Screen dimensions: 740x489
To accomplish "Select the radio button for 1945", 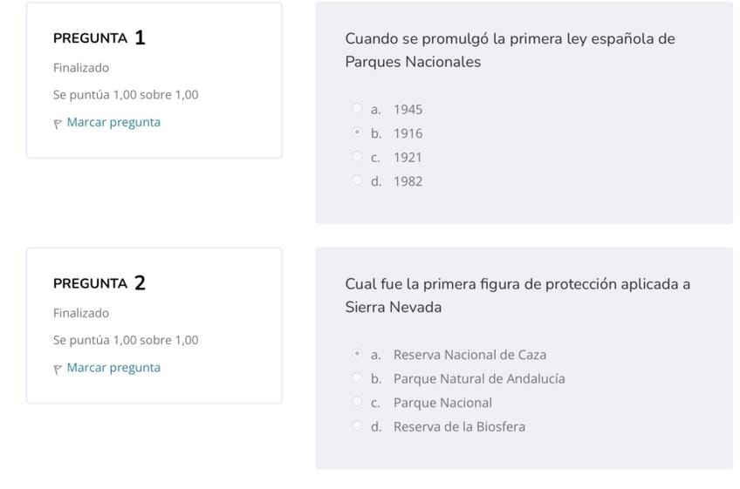I will 357,109.
